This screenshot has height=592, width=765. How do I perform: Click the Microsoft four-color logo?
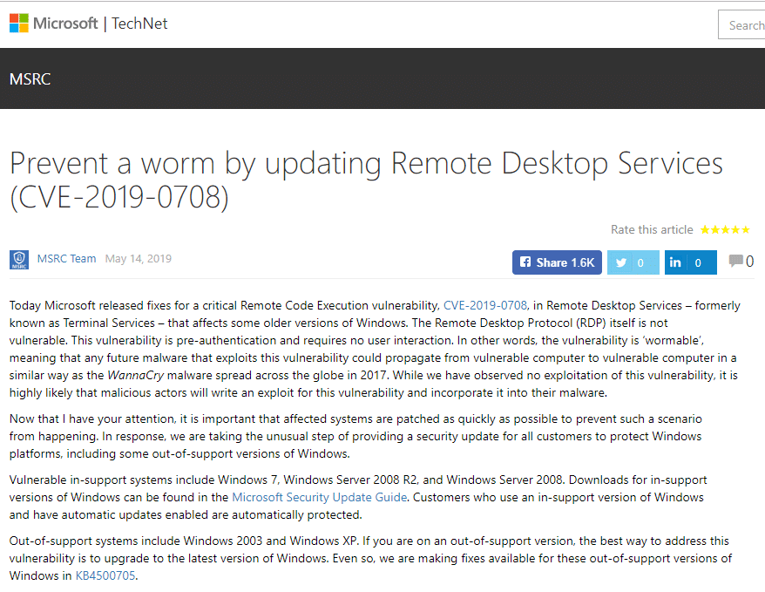pos(19,24)
